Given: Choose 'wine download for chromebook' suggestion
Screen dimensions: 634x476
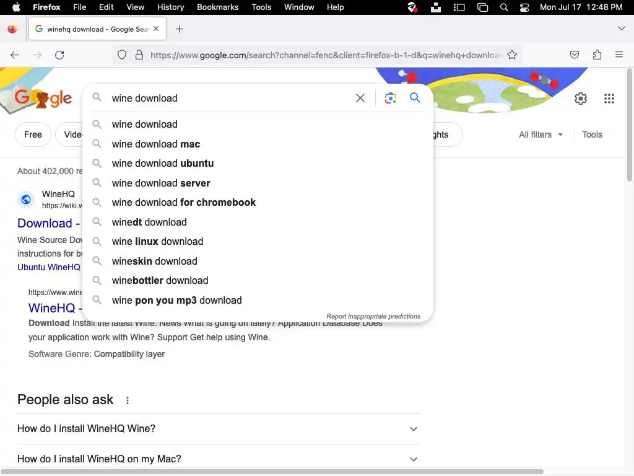Looking at the screenshot, I should point(258,203).
